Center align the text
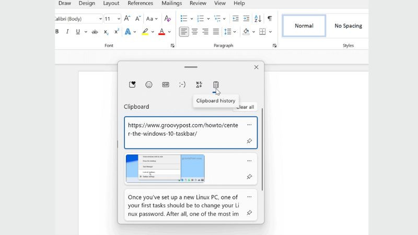This screenshot has width=418, height=235. pyautogui.click(x=194, y=32)
